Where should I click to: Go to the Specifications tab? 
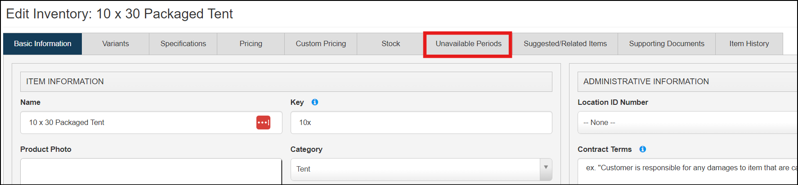pos(183,44)
